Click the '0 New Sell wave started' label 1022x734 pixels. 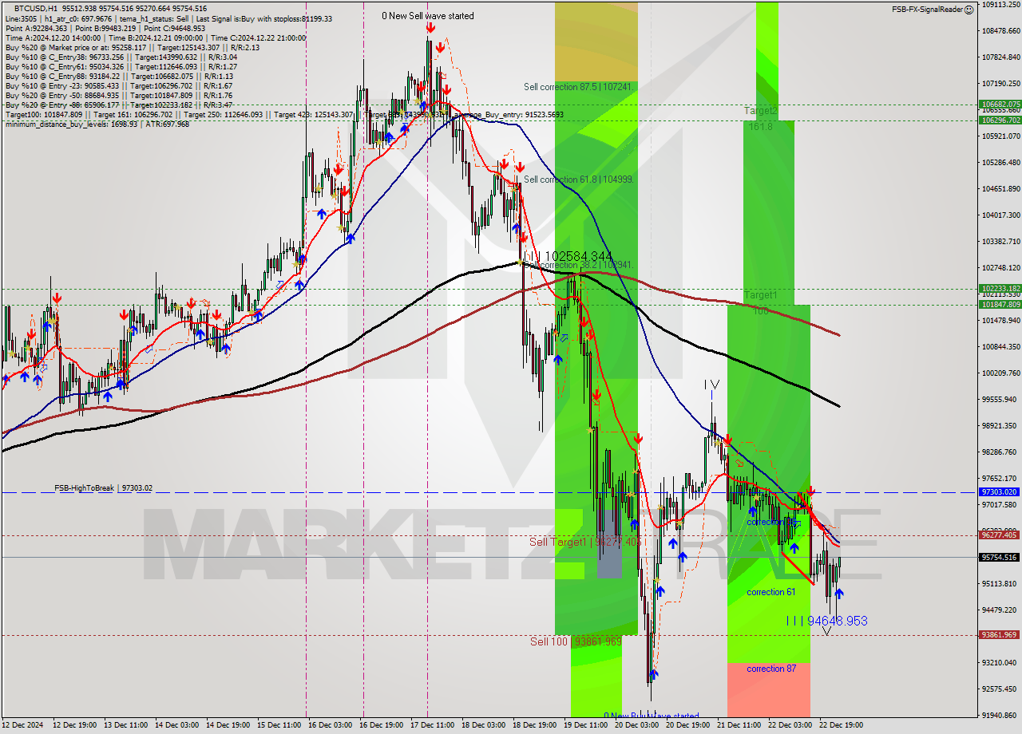(427, 16)
